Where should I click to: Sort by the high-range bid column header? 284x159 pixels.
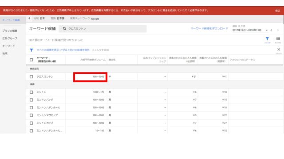pyautogui.click(x=213, y=60)
